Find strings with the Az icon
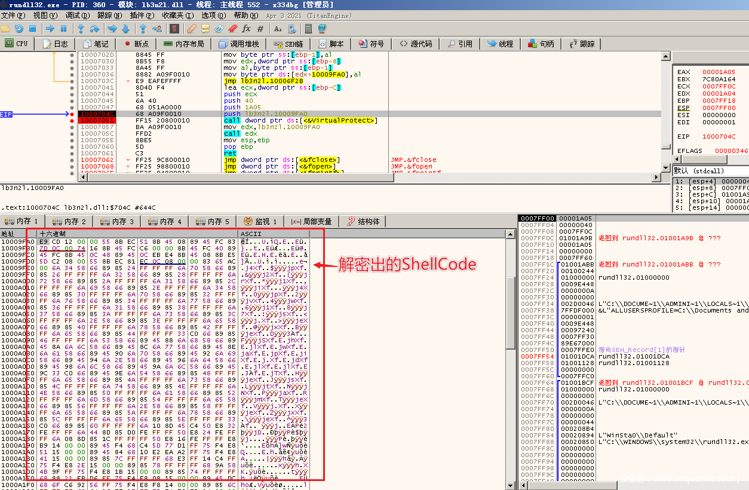This screenshot has height=490, width=749. (x=278, y=28)
